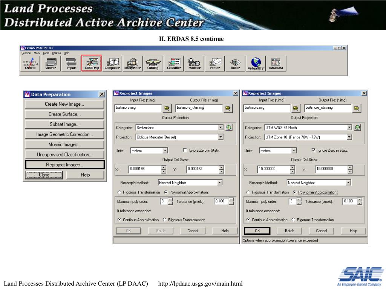Open the IMAGINE Credits icon
The height and width of the screenshot is (289, 386).
pos(30,63)
